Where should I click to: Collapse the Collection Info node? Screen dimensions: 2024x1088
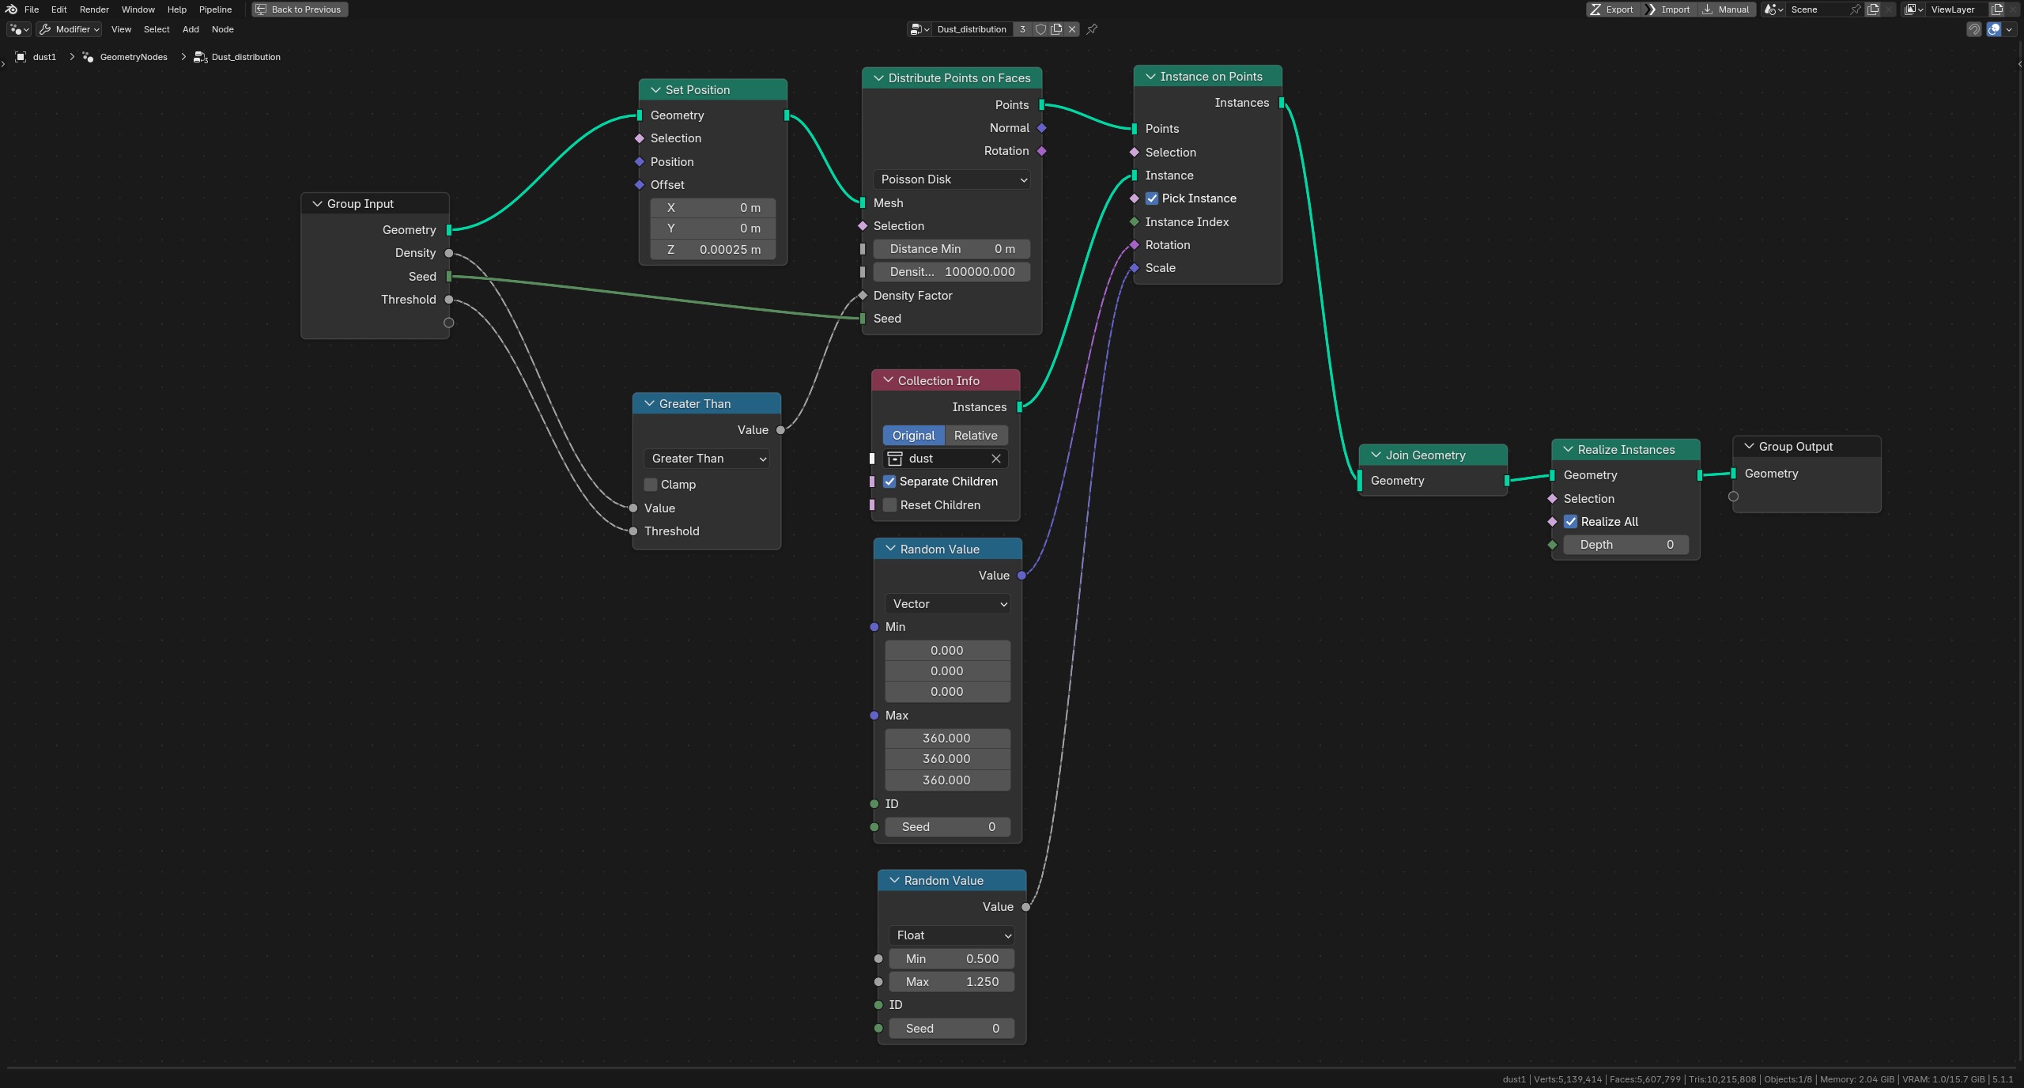click(888, 380)
